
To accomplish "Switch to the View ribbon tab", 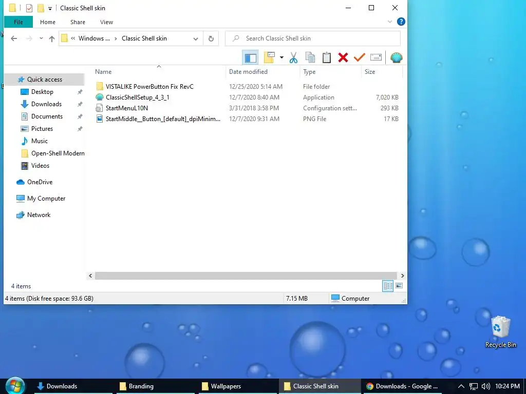I will [106, 22].
